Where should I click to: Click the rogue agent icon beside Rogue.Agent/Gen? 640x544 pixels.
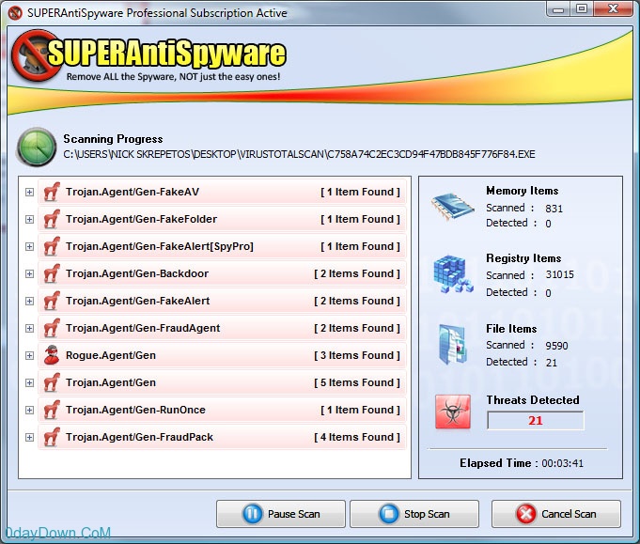coord(52,355)
